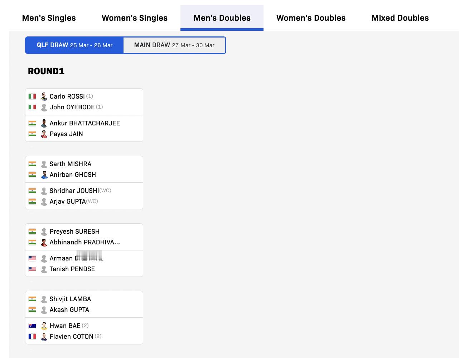459x358 pixels.
Task: Click India flag beside Shivjit LAMBA
Action: (32, 299)
